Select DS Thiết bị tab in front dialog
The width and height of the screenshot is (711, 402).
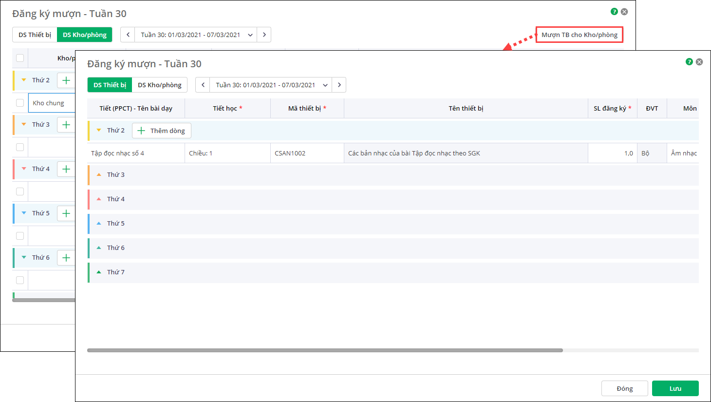point(110,85)
